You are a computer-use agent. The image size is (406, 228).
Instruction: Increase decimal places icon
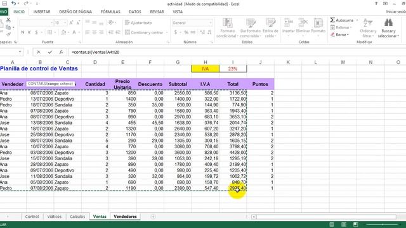click(202, 32)
